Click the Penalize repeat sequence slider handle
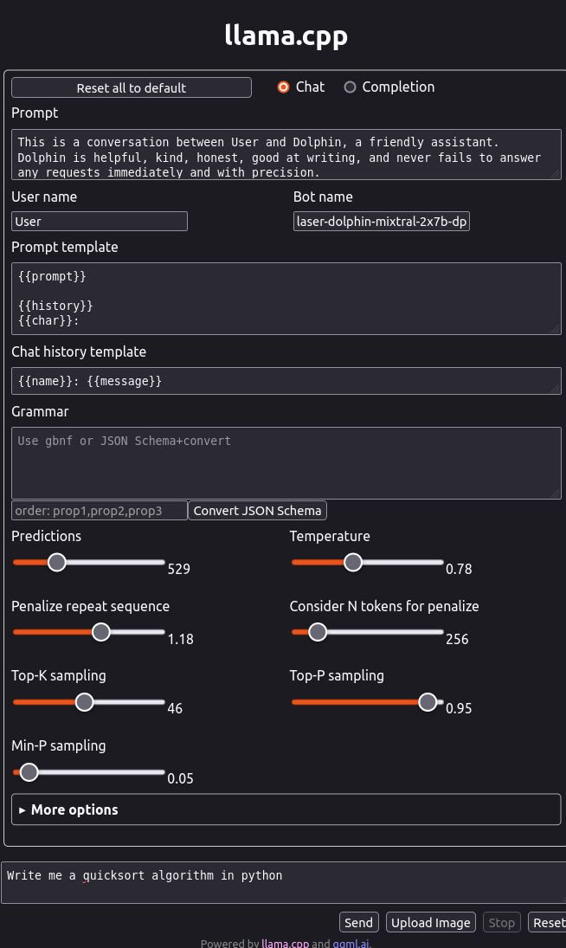 101,632
